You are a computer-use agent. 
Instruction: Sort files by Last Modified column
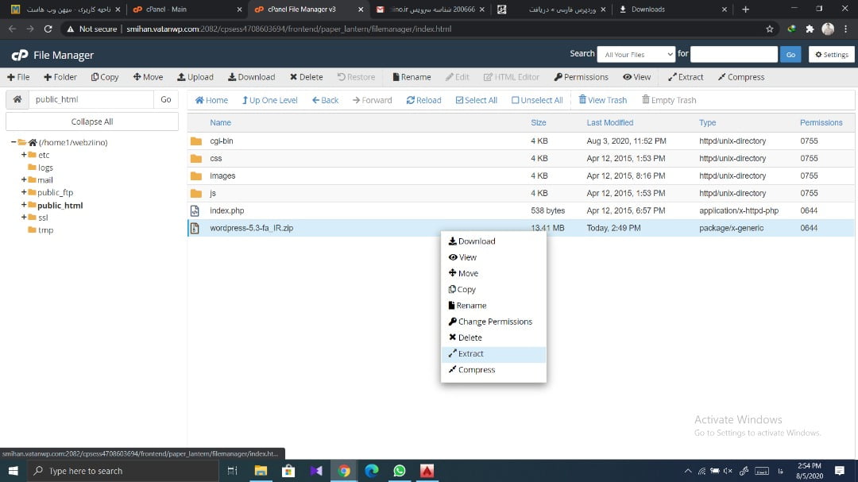coord(609,122)
